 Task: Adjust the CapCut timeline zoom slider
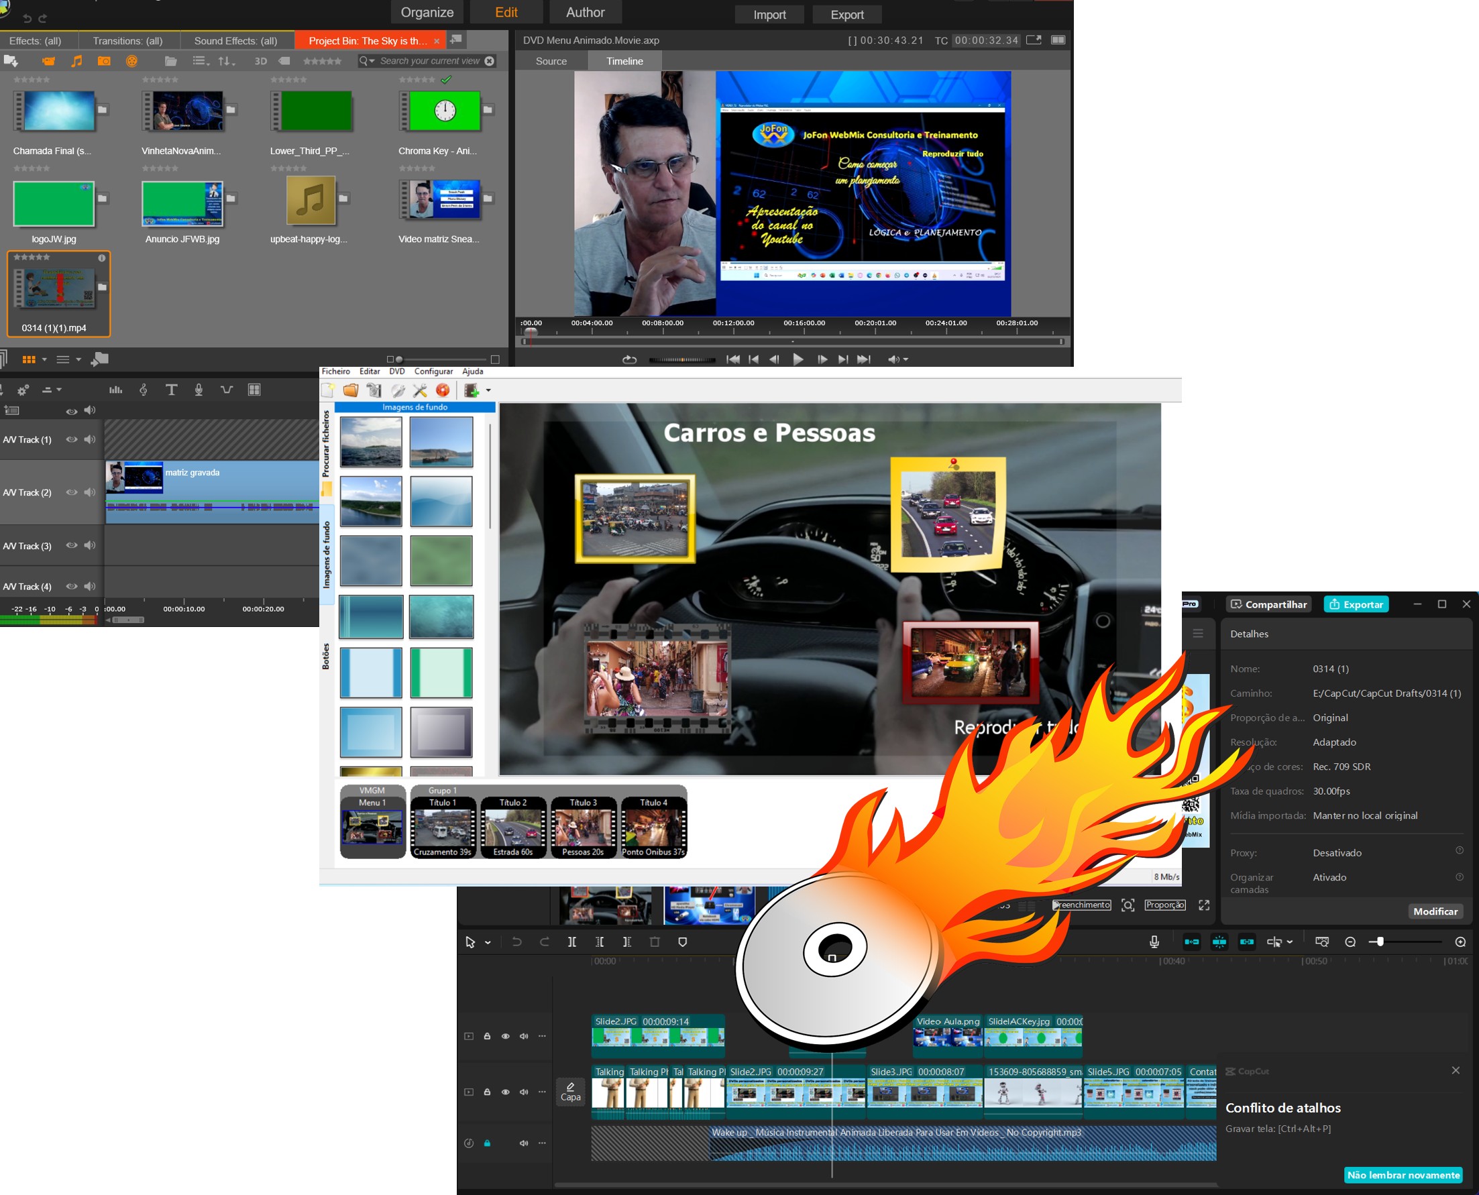1379,942
